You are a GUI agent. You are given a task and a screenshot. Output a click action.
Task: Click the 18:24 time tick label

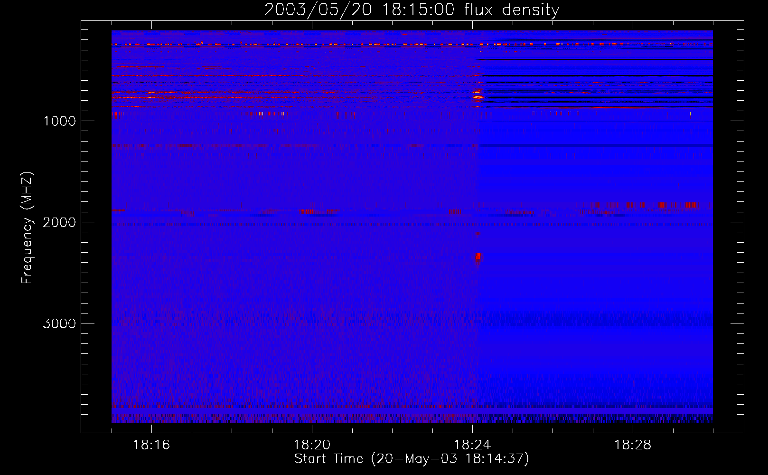[x=472, y=445]
